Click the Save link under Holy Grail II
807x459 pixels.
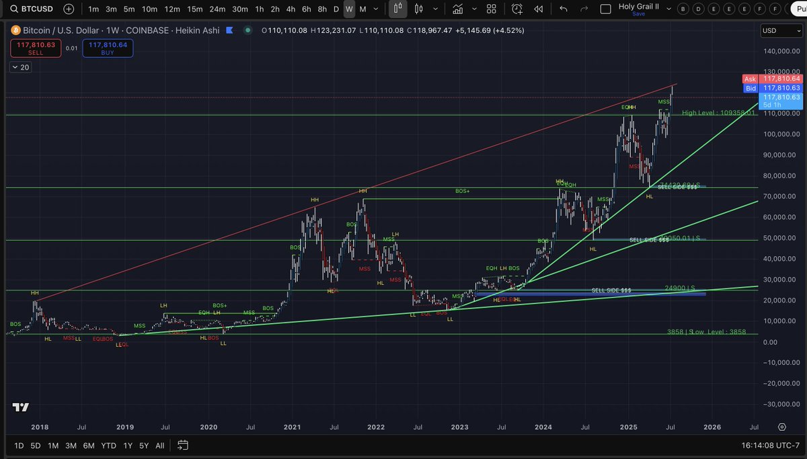(639, 14)
